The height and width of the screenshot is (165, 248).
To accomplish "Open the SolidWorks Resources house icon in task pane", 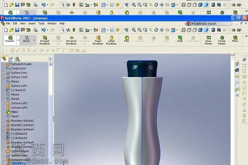I will pos(237,64).
